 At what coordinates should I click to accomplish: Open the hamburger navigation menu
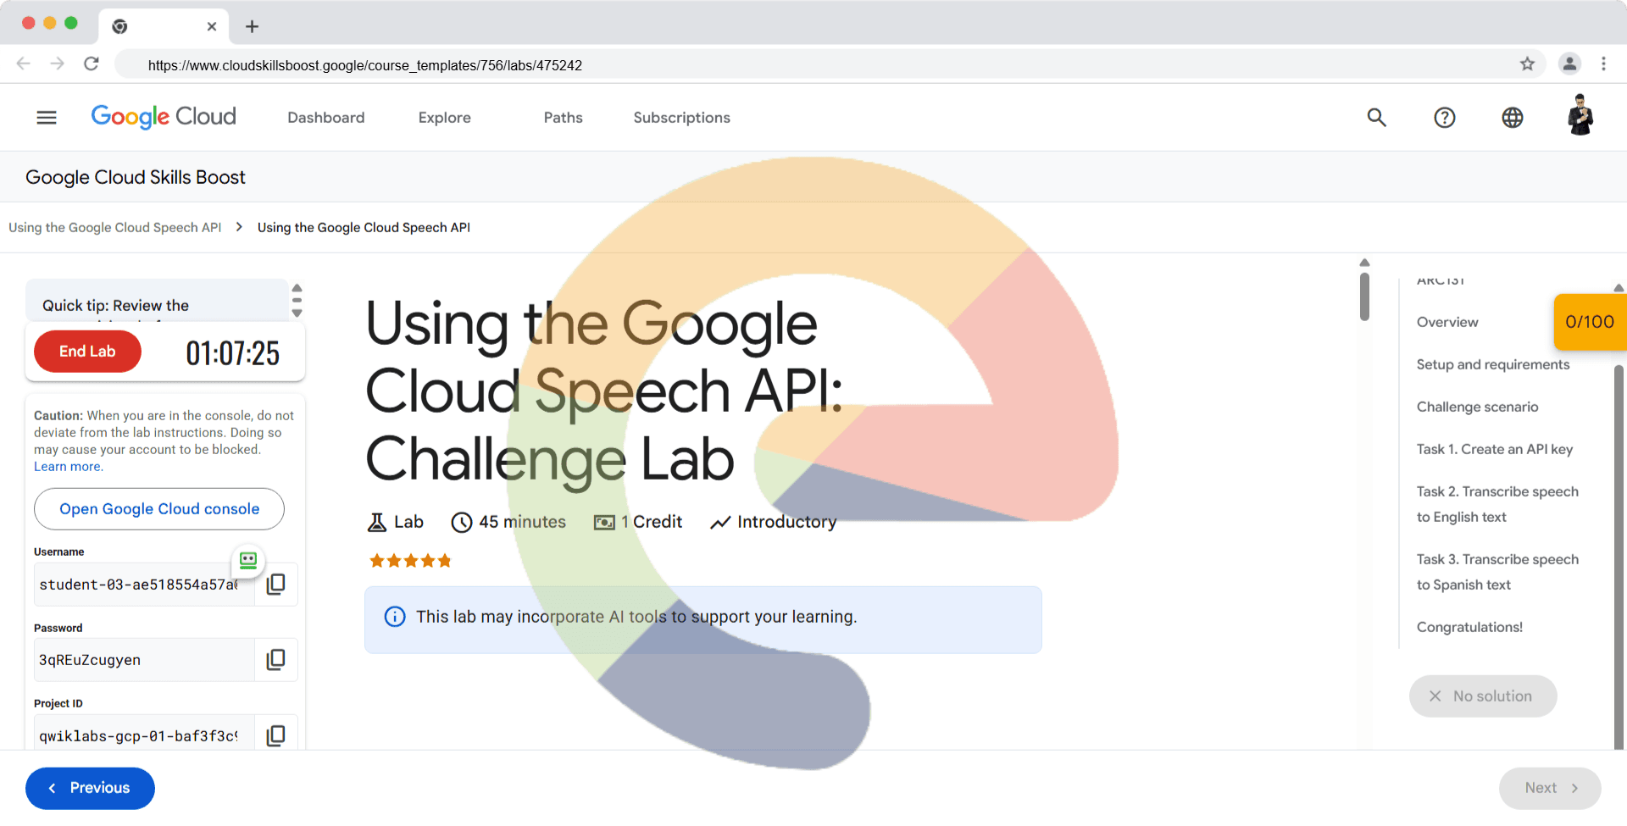click(47, 118)
